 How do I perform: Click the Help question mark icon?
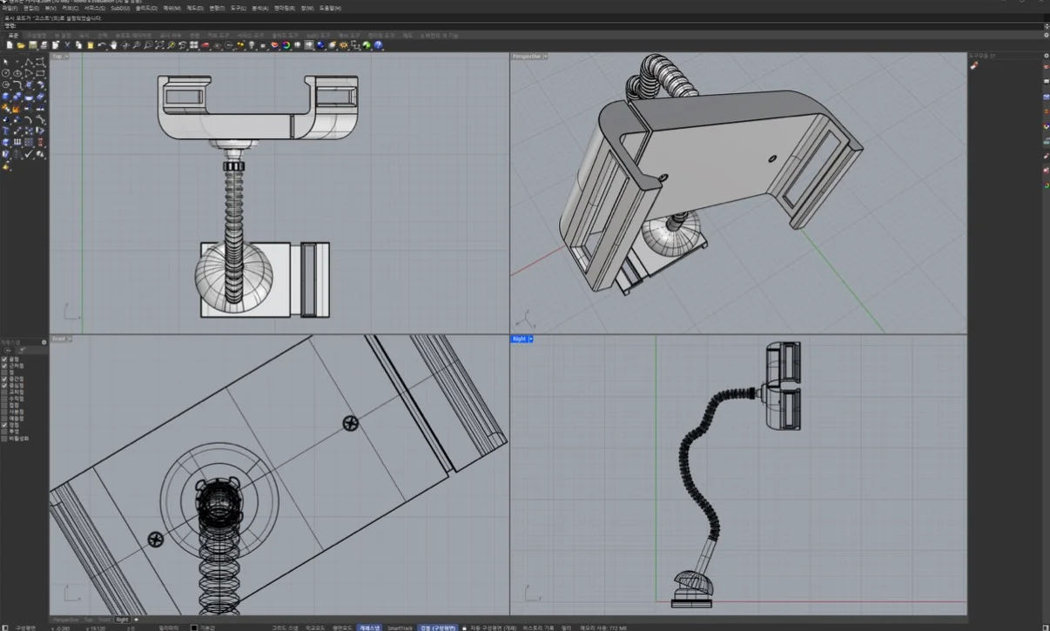pyautogui.click(x=378, y=45)
